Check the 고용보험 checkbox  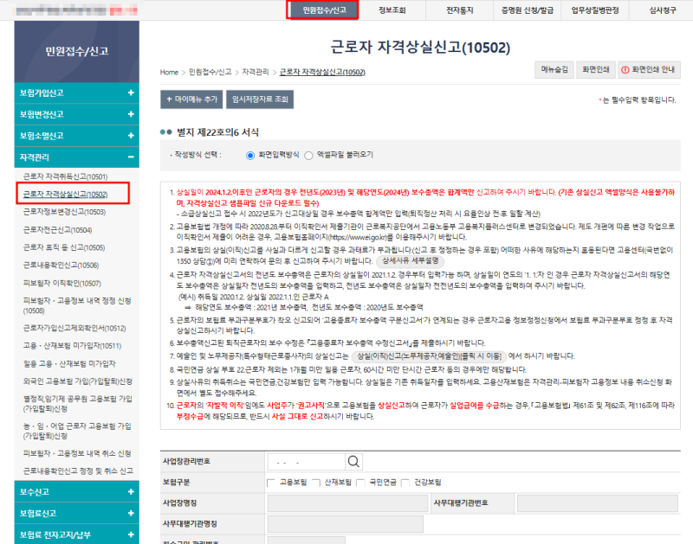click(269, 482)
